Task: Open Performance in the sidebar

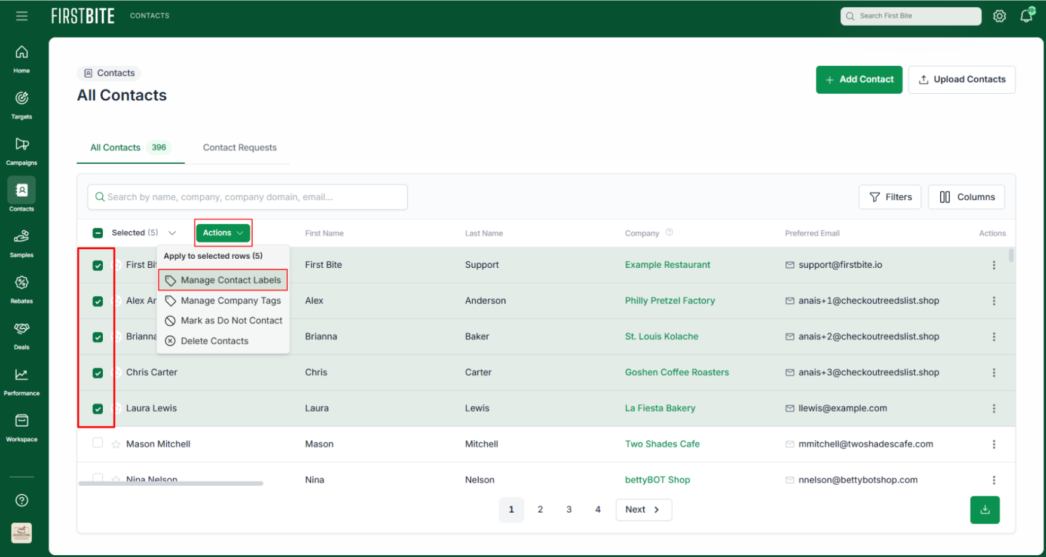Action: pos(22,381)
